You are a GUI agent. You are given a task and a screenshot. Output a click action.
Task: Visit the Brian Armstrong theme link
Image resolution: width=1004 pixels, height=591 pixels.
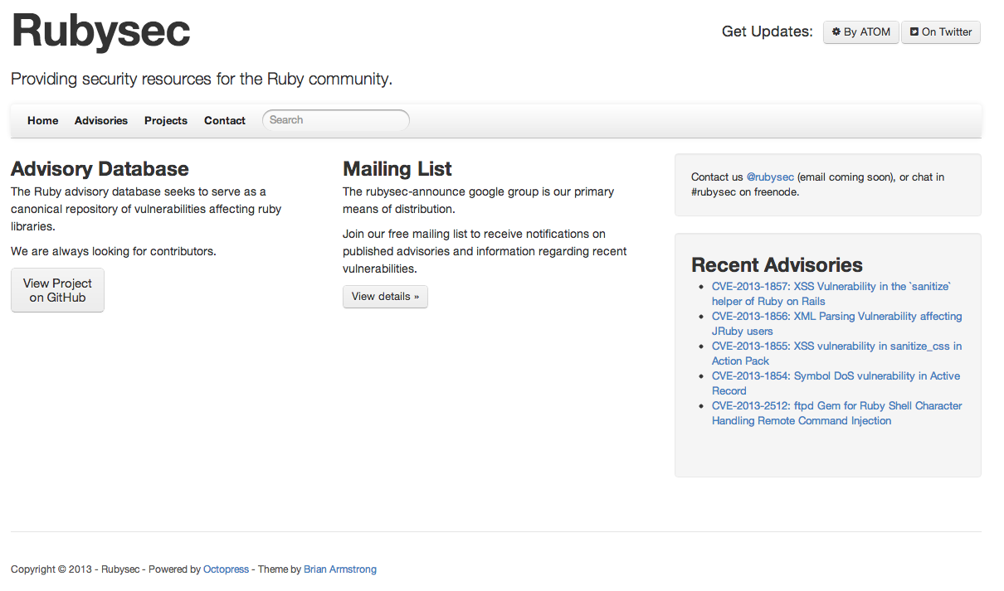tap(340, 569)
